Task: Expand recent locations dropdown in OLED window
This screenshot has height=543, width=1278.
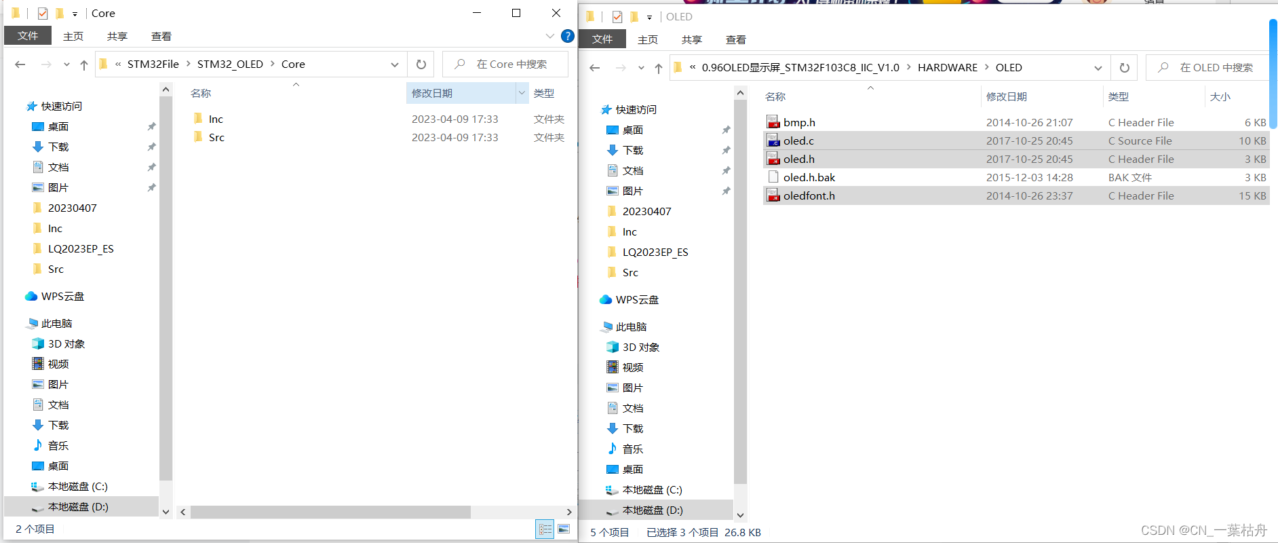Action: 641,68
